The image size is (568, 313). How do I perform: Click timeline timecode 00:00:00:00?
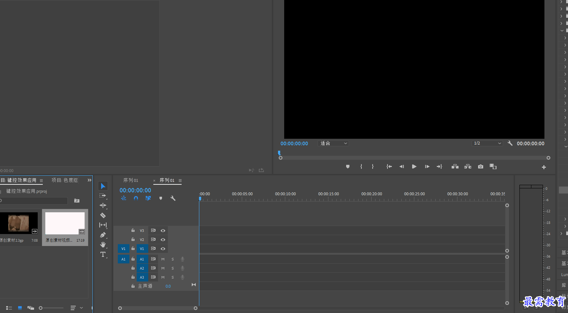135,190
